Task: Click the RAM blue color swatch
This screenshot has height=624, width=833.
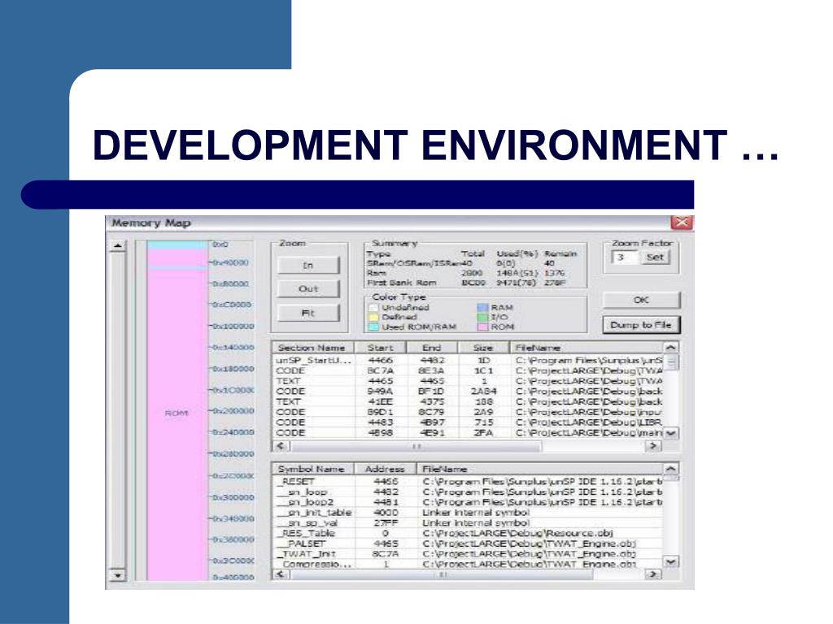Action: tap(482, 307)
